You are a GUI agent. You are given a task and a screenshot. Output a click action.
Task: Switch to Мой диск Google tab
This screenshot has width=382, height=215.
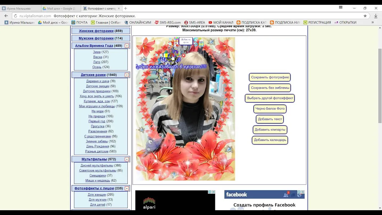point(61,8)
